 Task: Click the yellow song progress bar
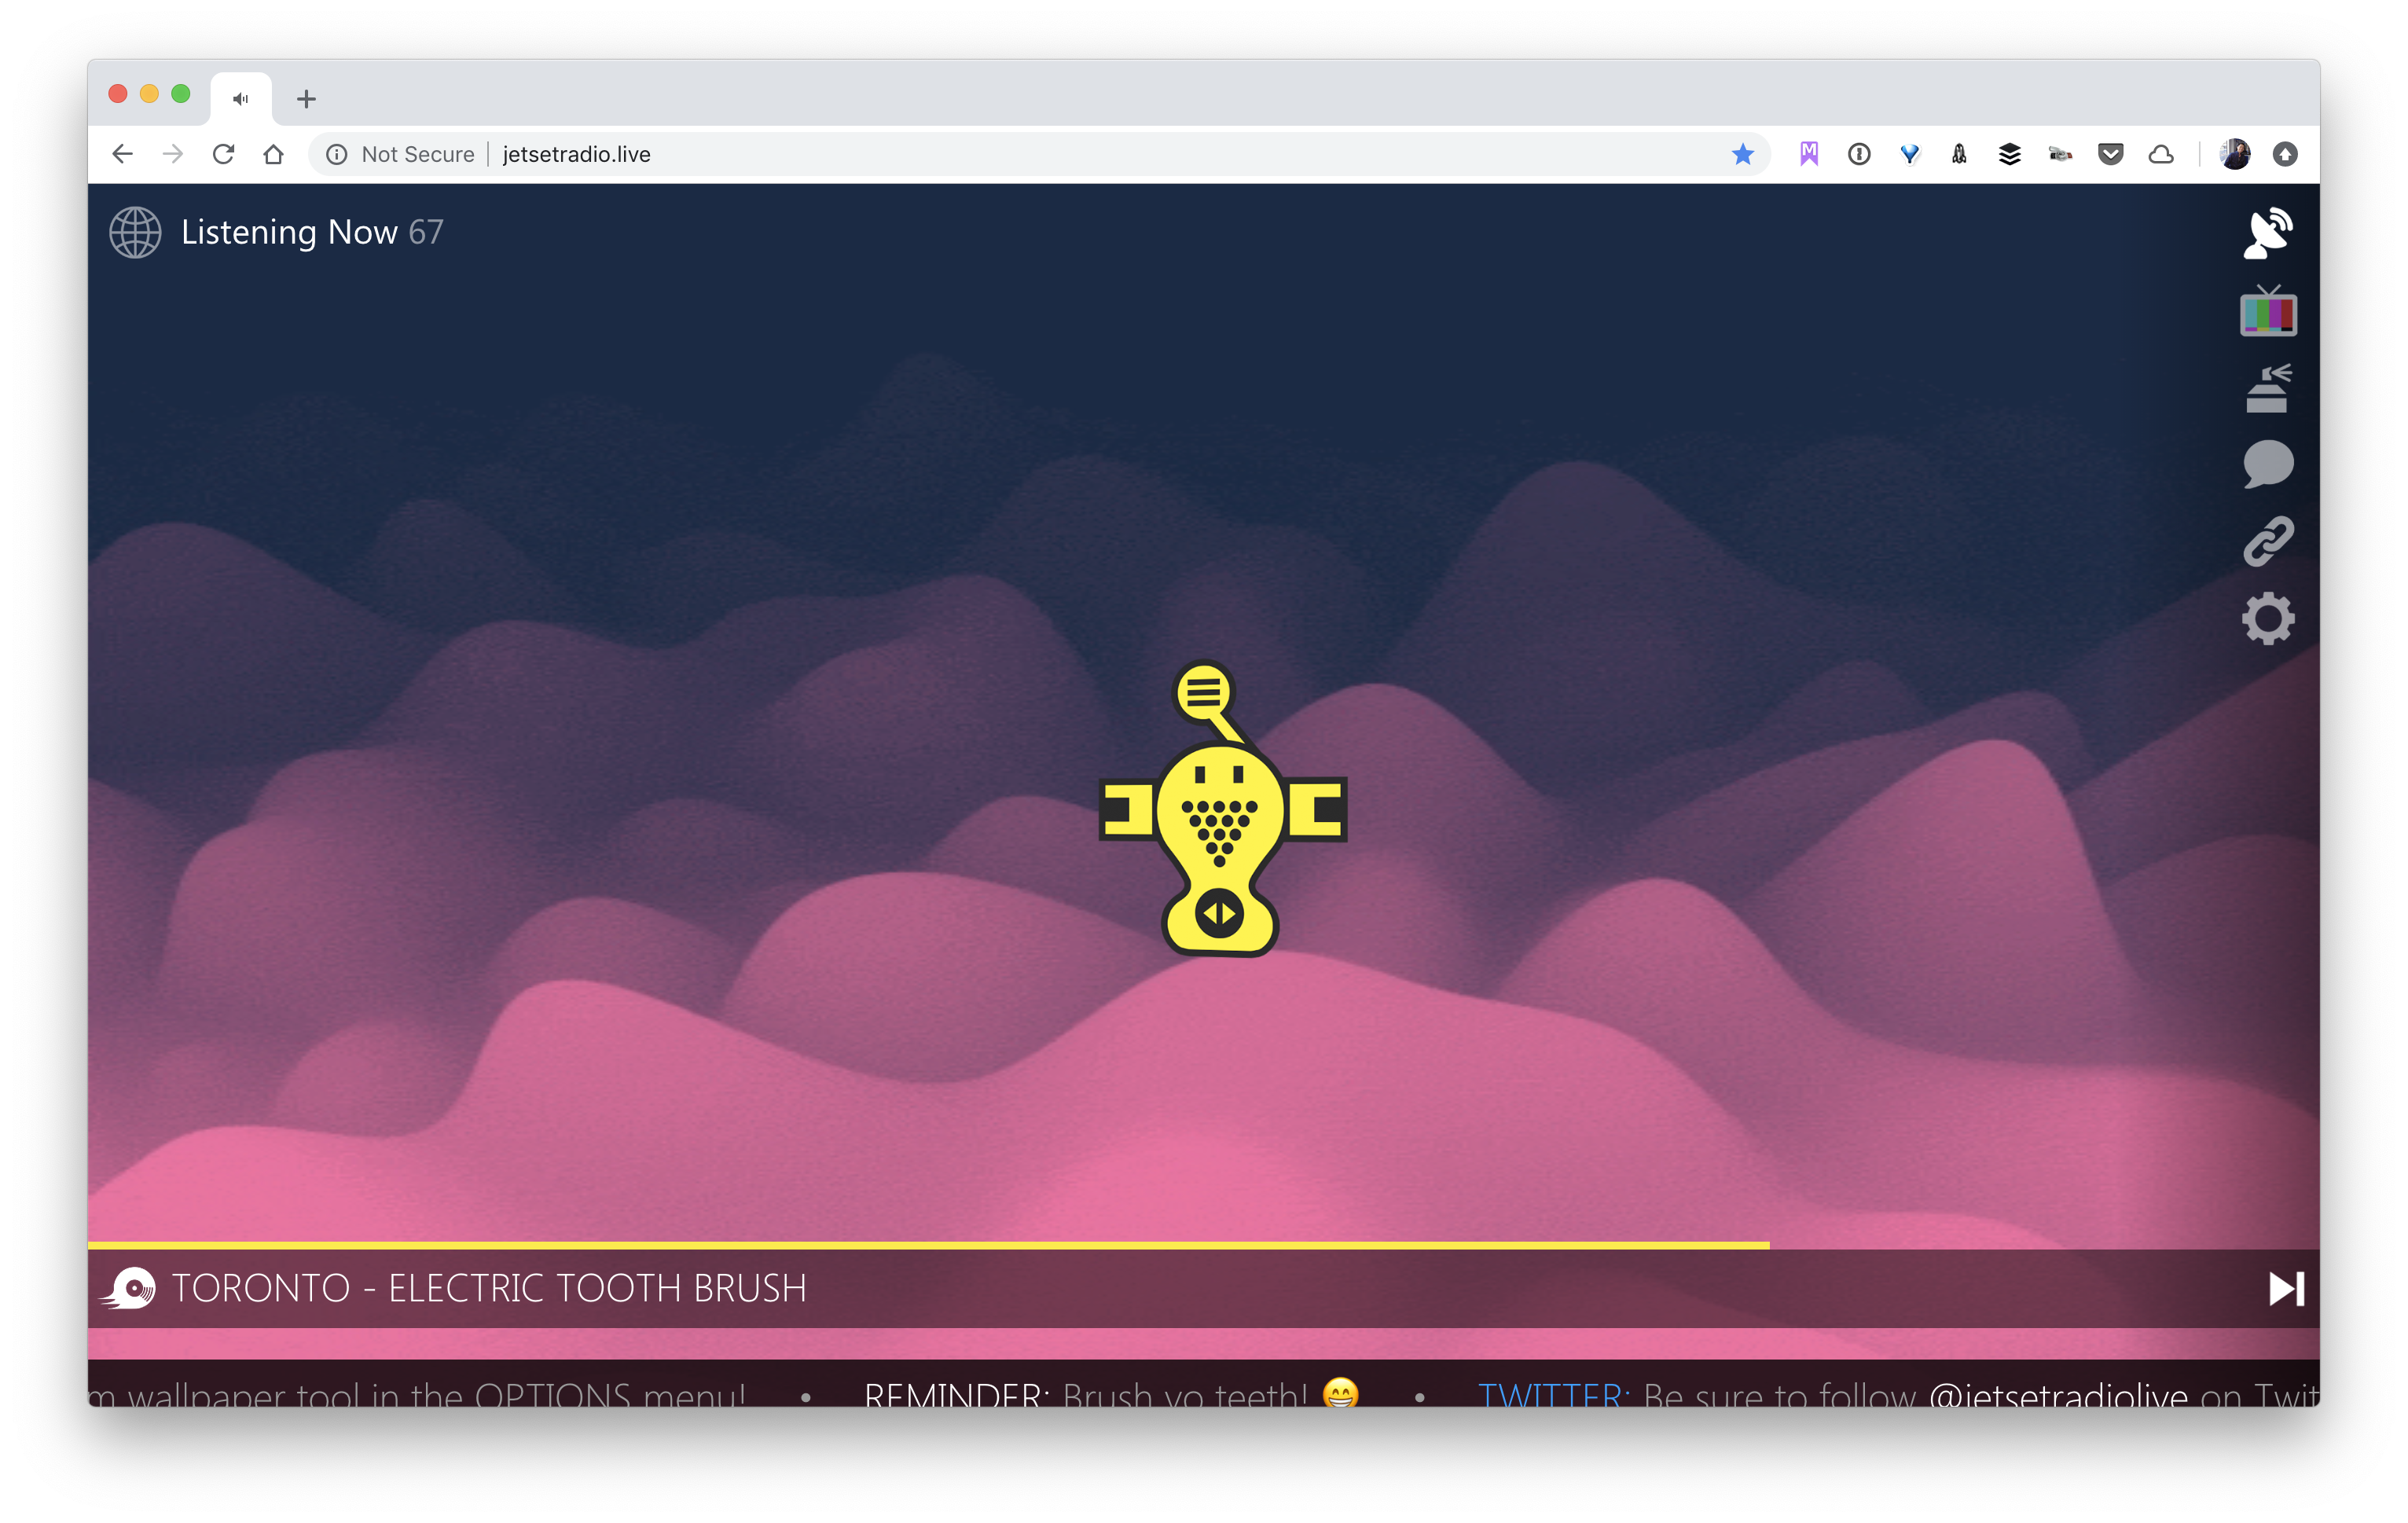928,1245
